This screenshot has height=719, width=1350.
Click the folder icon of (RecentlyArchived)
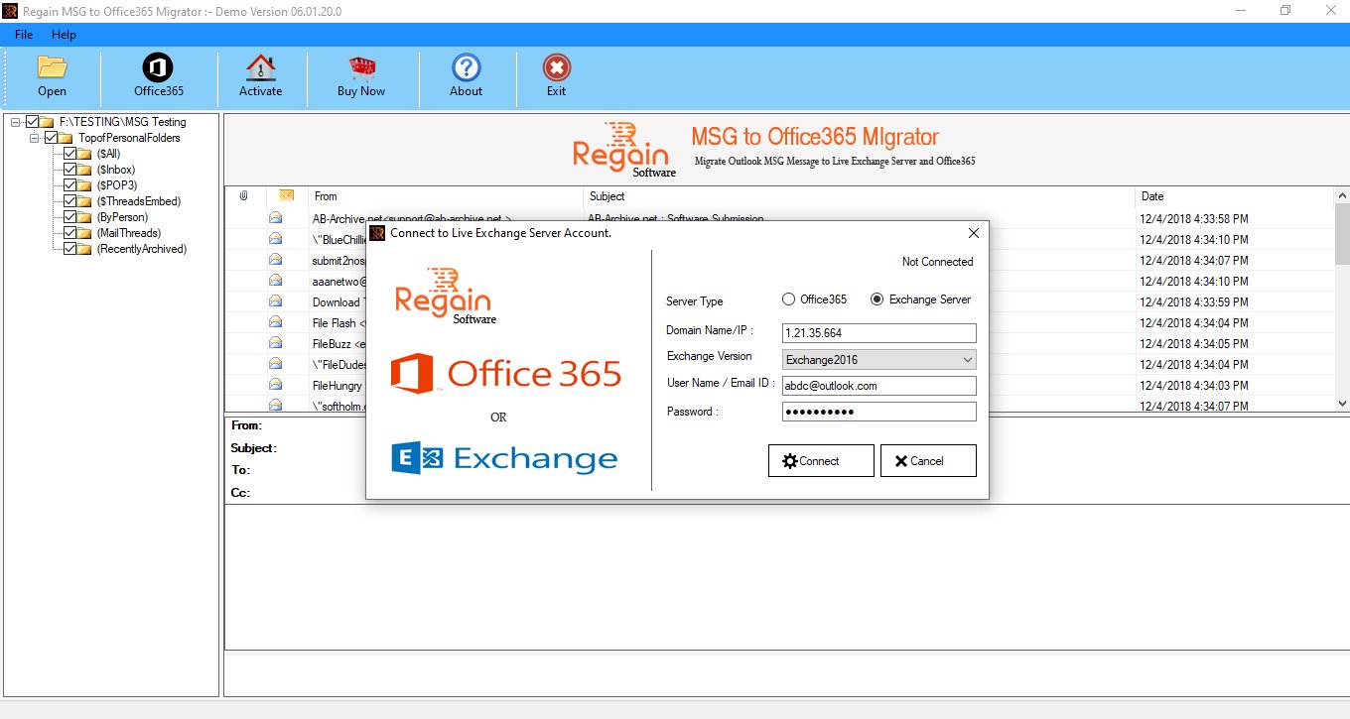(86, 249)
